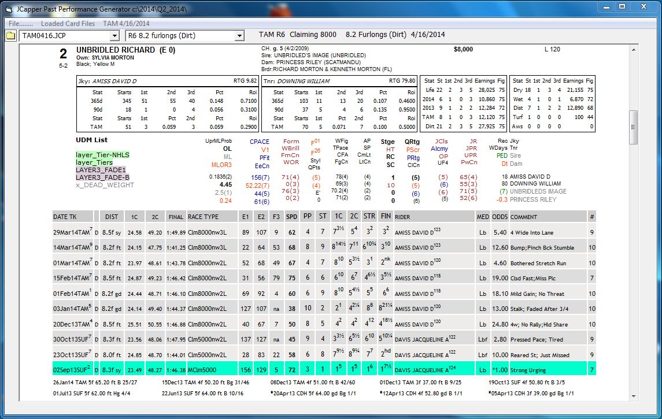Screen dimensions: 662x419
Task: Click the comment Clsd Fast;Miss Plc
Action: (533, 279)
